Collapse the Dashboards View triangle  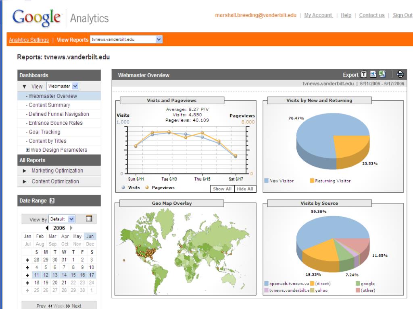click(x=25, y=87)
